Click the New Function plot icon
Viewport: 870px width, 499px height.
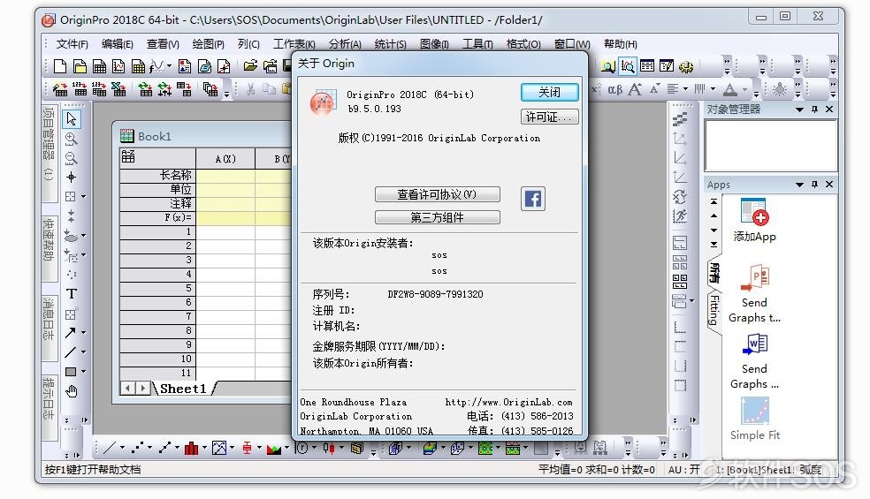(156, 66)
